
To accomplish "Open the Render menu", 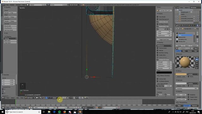I will 12,5.
